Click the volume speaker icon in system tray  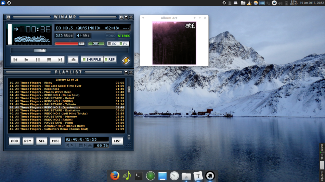[280, 3]
